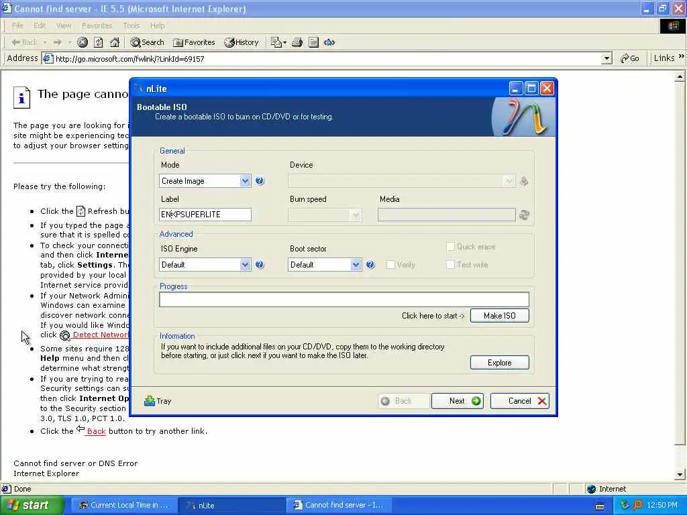Click the Progress bar in nLite
Screen dimensions: 687x515
pos(344,300)
